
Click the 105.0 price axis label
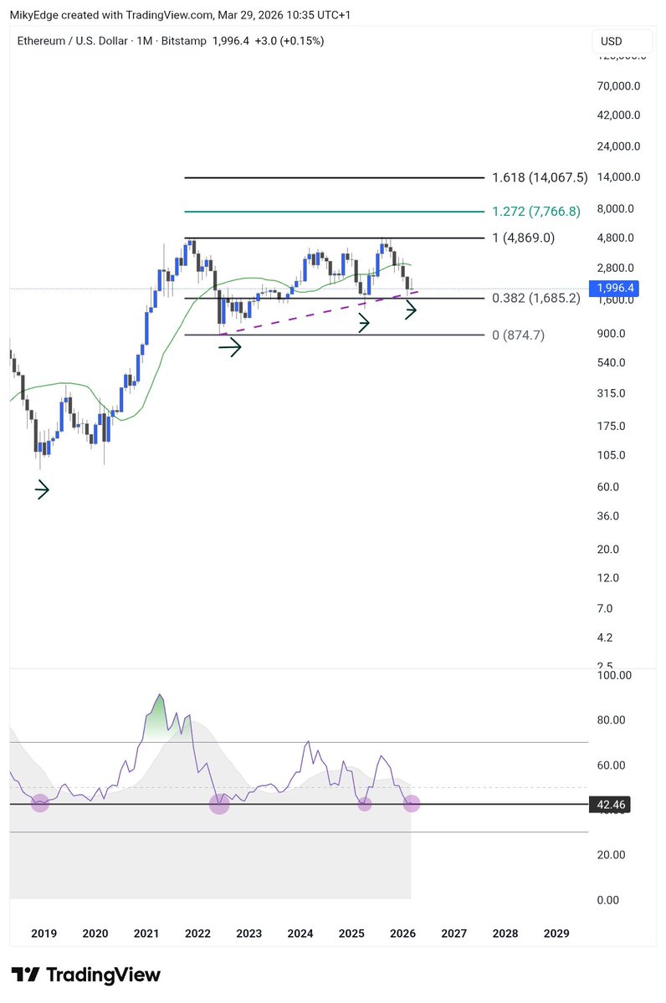[611, 455]
